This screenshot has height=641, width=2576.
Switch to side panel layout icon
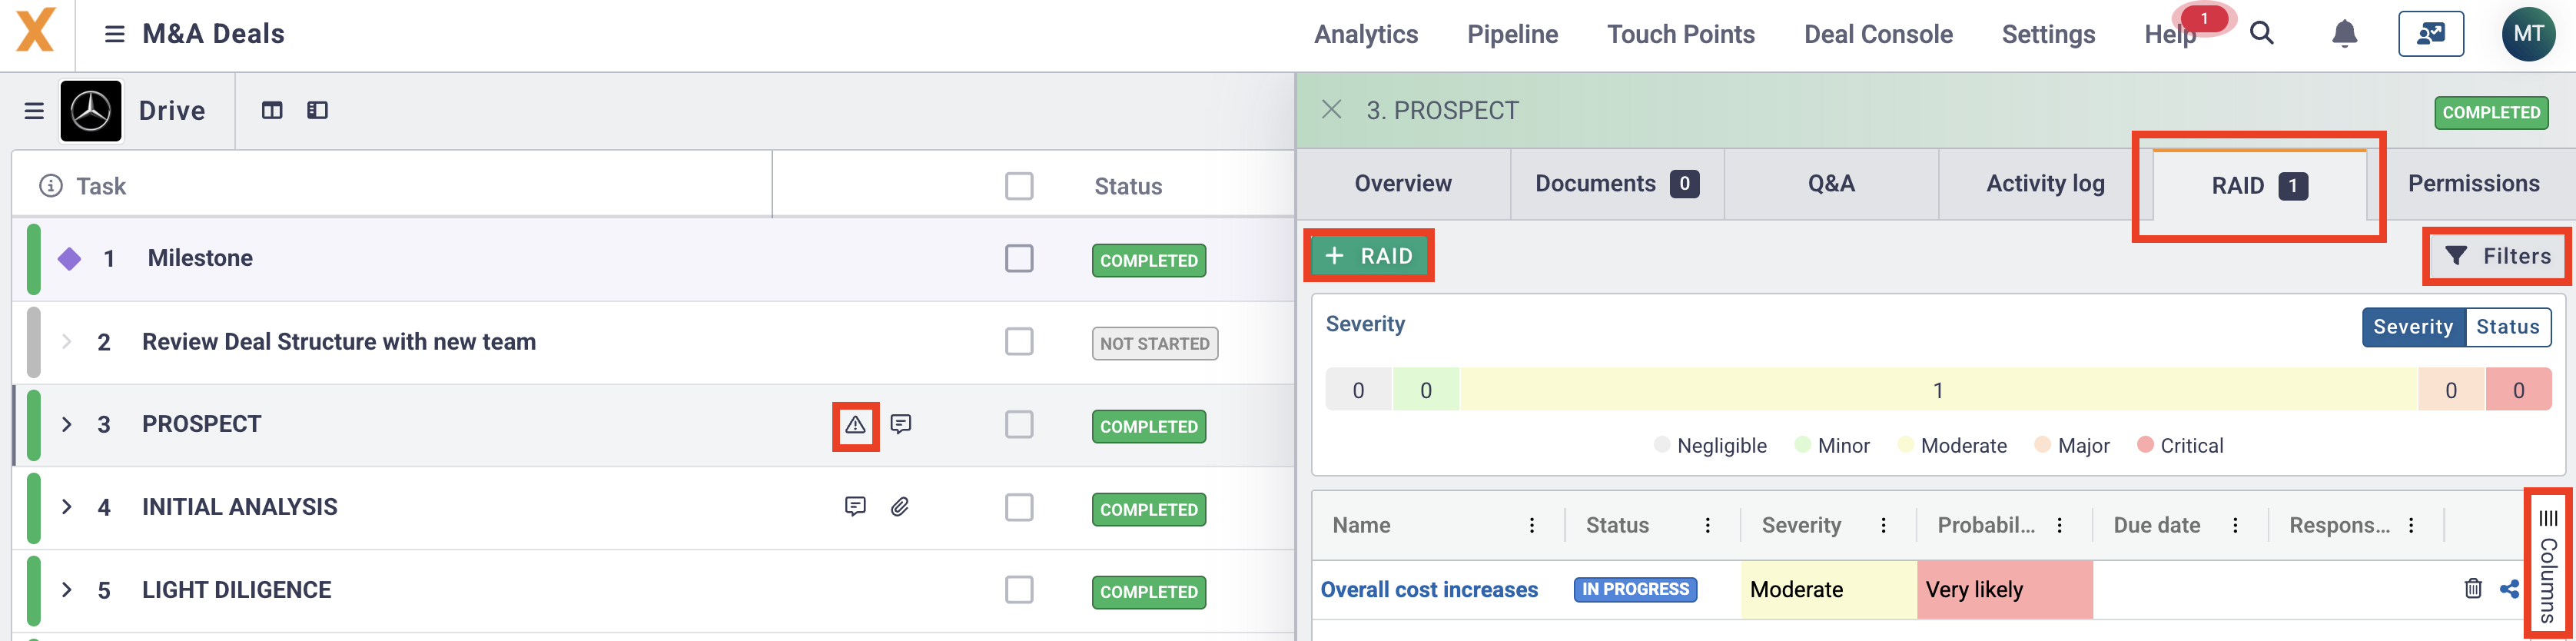pyautogui.click(x=317, y=110)
